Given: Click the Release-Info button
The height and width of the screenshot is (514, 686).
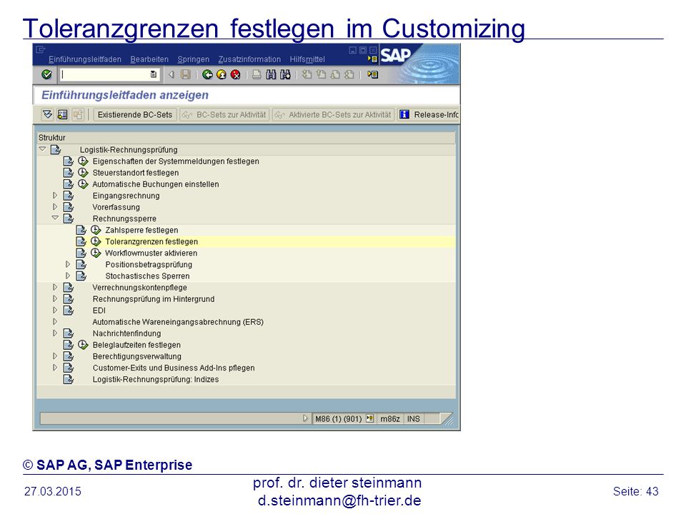Looking at the screenshot, I should point(429,114).
